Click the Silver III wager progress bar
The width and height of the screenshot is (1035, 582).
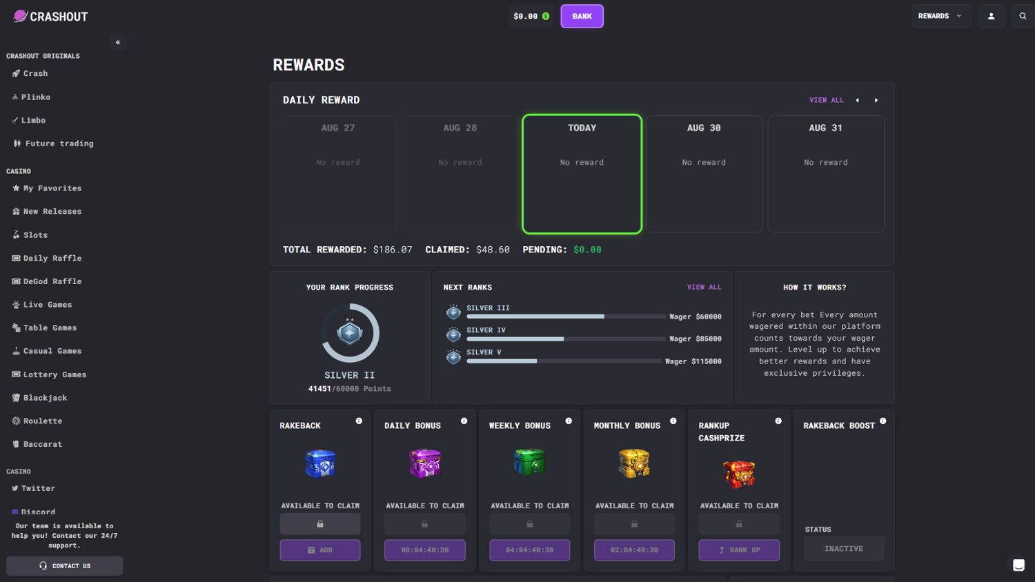pyautogui.click(x=566, y=317)
